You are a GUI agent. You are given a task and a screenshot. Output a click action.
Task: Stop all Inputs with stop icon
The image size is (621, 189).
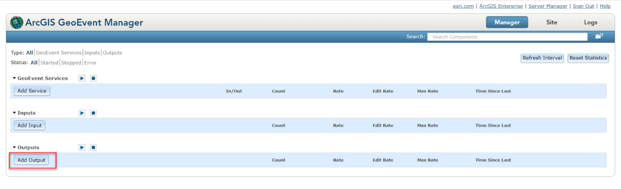[93, 113]
